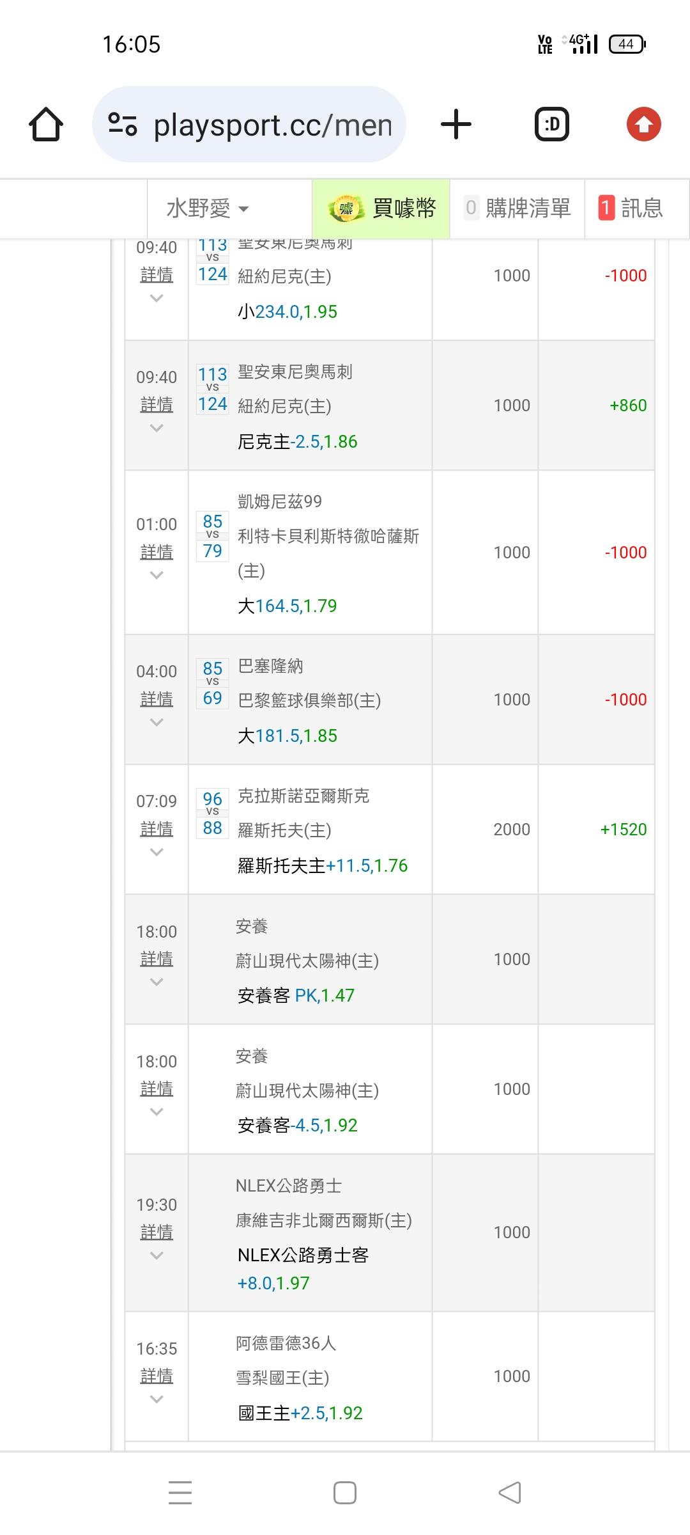Open 詳情 link for 04:00 Barcelona game
Screen dimensions: 690x1535
(157, 699)
